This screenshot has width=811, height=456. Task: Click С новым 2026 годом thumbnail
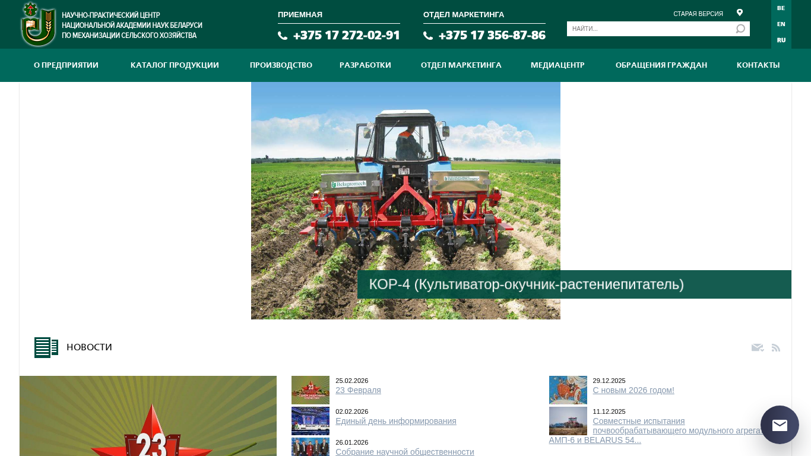point(568,390)
